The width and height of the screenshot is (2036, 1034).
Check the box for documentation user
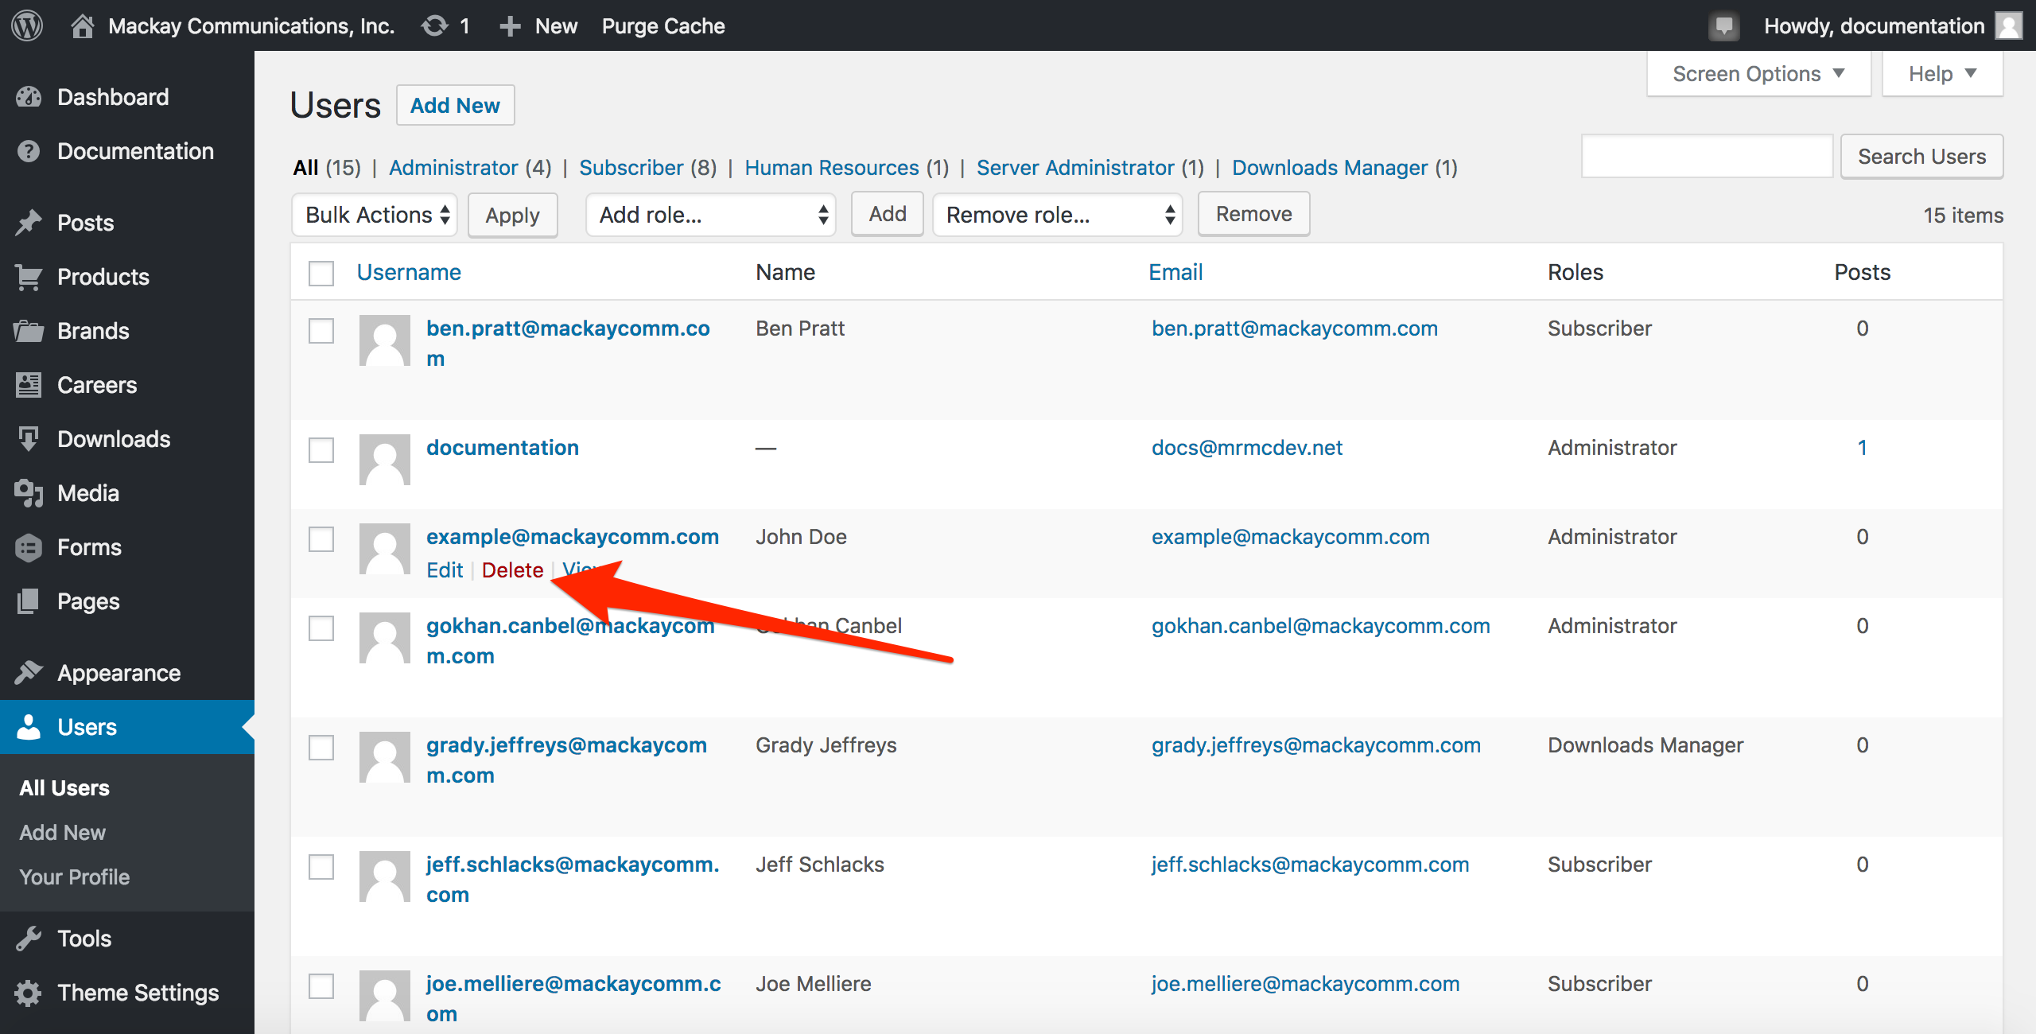[321, 450]
